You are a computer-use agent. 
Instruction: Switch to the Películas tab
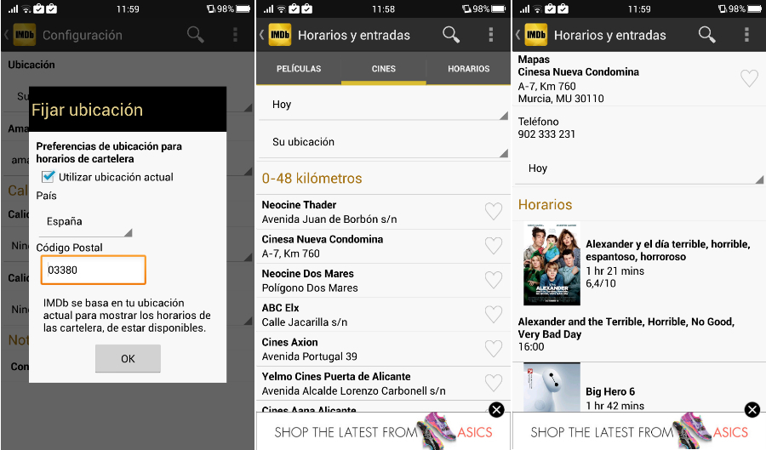pyautogui.click(x=299, y=69)
